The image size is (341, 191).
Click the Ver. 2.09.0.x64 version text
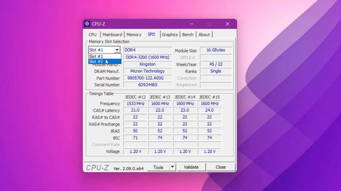(128, 169)
